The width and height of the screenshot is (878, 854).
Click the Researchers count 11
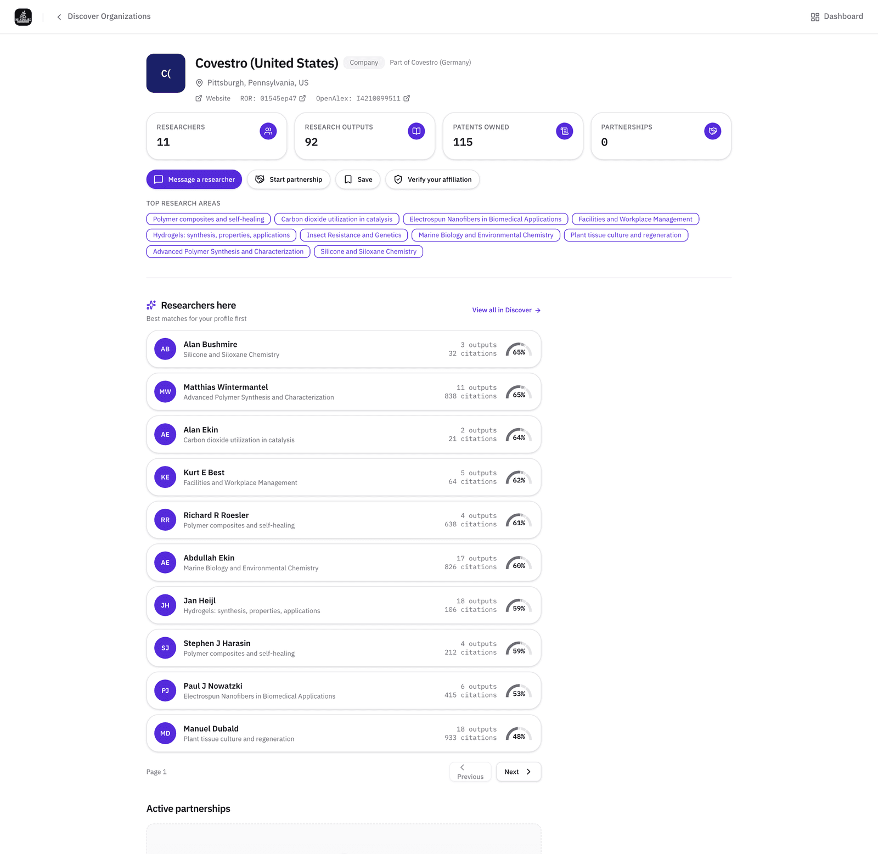[x=163, y=142]
